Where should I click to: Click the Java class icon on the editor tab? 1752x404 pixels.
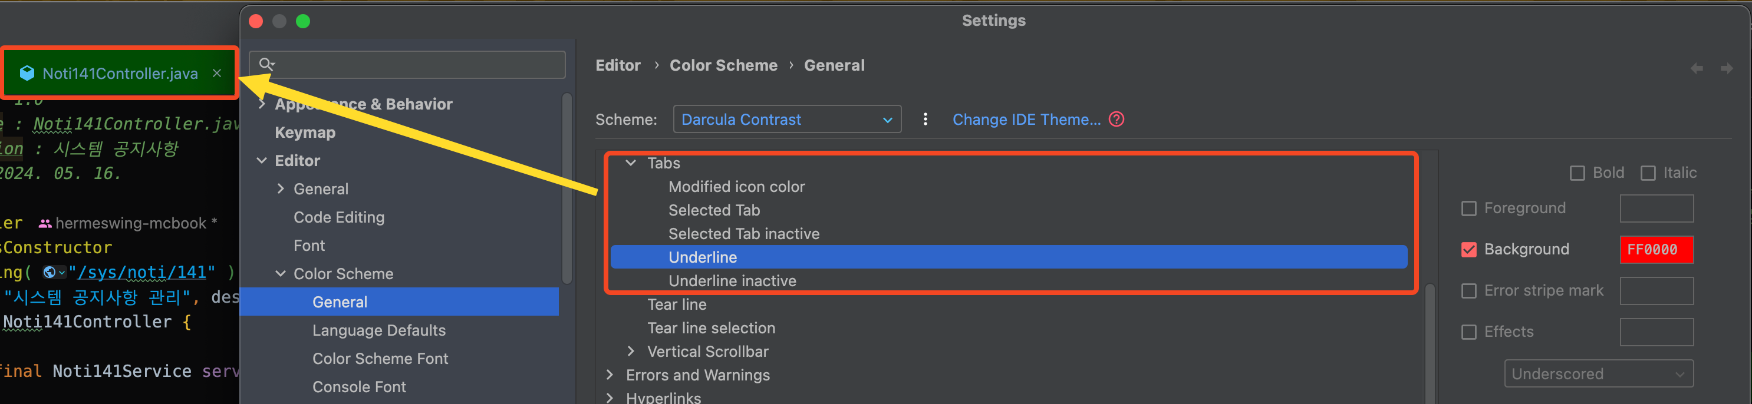coord(27,74)
